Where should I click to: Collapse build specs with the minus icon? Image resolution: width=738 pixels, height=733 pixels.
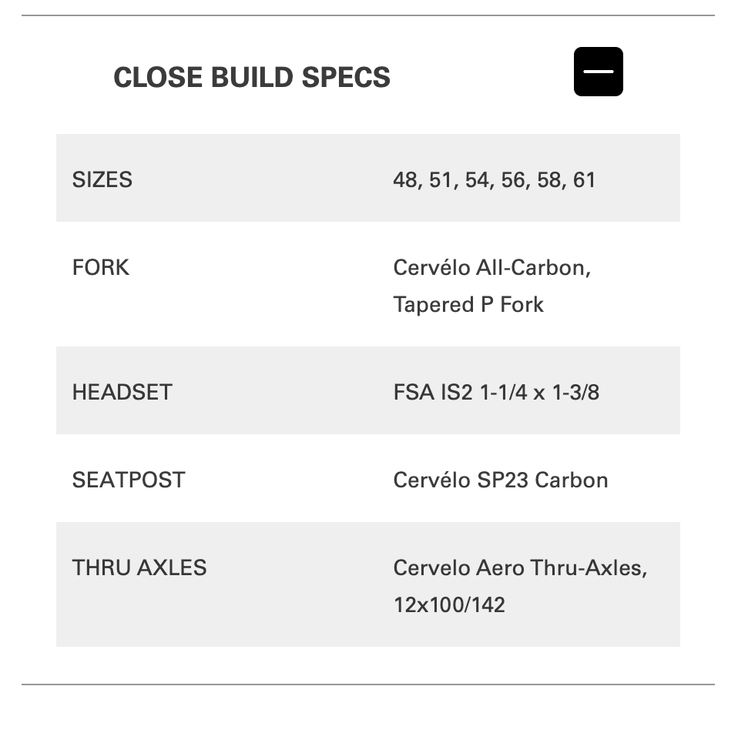pos(598,72)
